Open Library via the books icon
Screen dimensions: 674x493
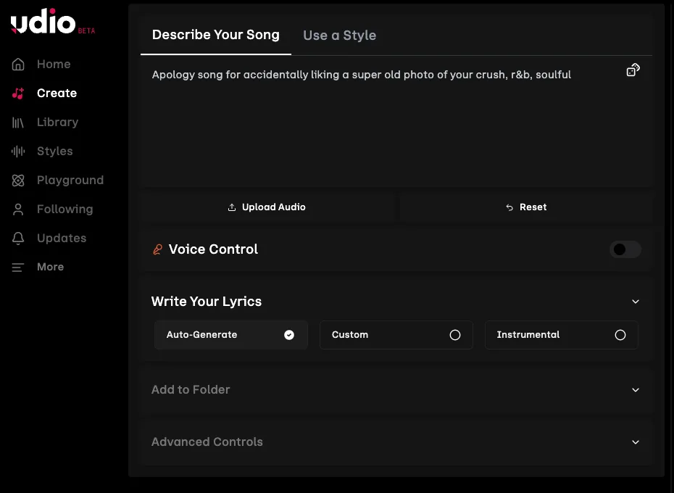click(18, 123)
